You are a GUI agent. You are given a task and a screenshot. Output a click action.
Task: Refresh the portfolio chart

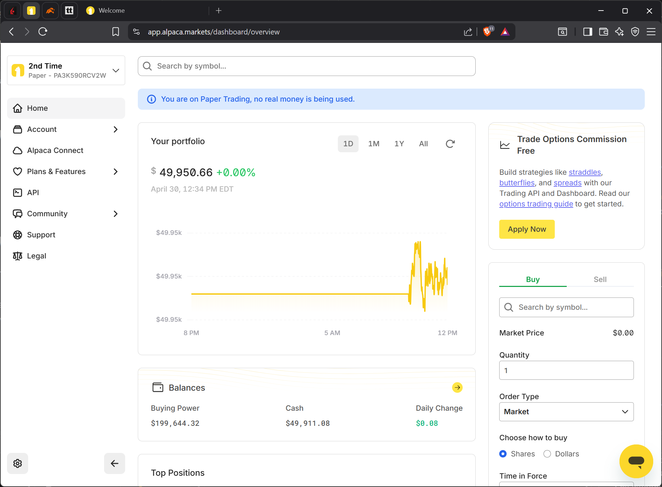click(x=450, y=144)
